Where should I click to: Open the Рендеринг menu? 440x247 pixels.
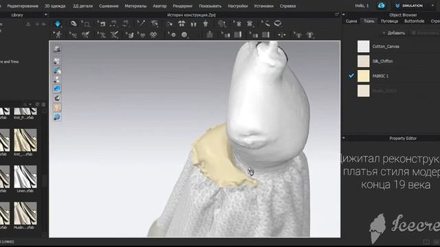click(183, 6)
